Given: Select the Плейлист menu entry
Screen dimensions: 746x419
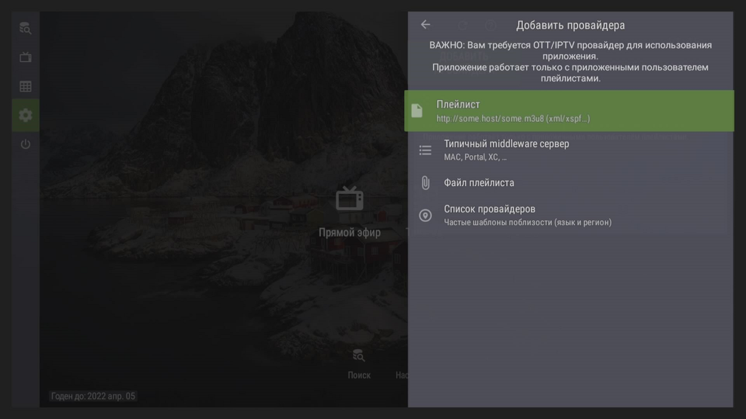Looking at the screenshot, I should click(458, 104).
